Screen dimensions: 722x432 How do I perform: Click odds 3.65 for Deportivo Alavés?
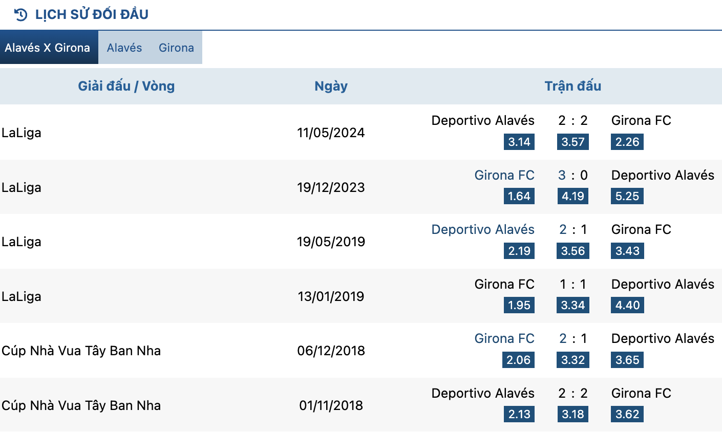tap(627, 360)
